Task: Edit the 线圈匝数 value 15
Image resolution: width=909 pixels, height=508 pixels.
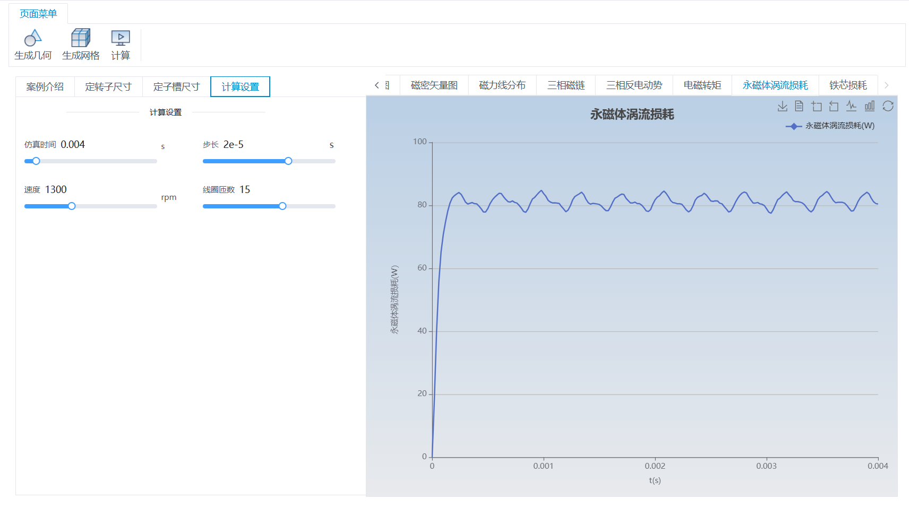Action: pyautogui.click(x=245, y=190)
